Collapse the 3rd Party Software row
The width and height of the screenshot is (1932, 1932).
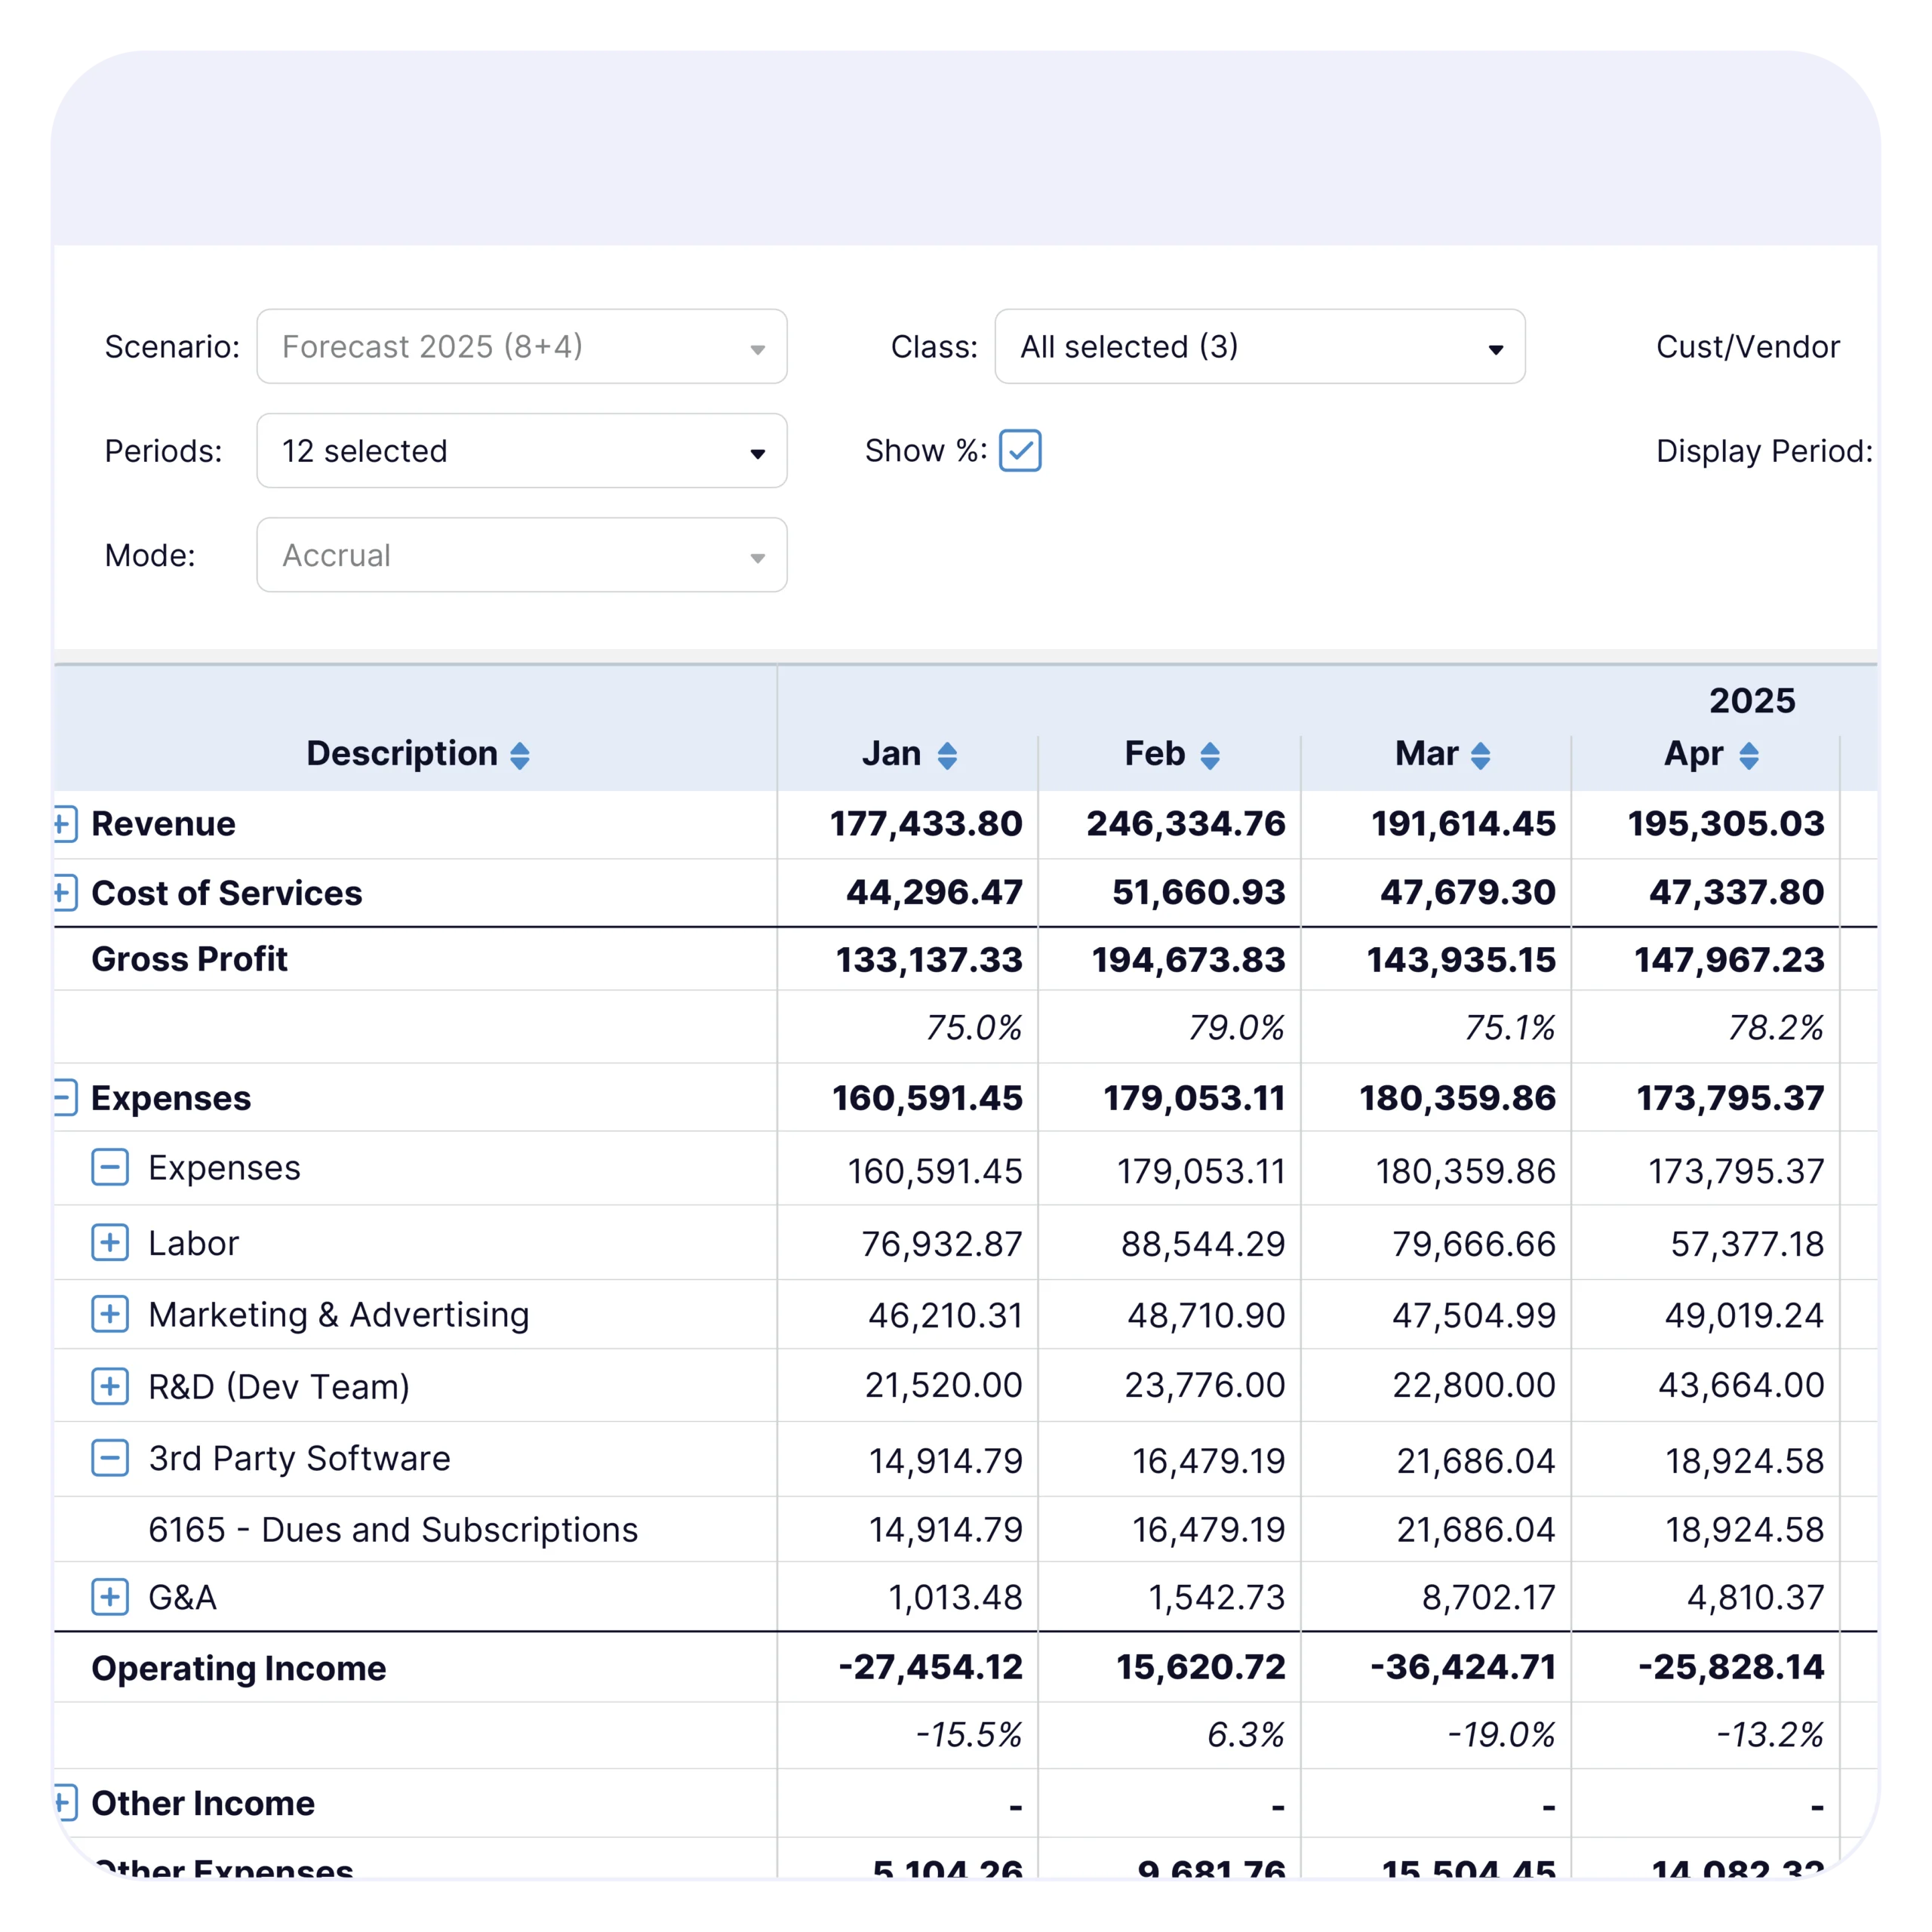coord(110,1458)
